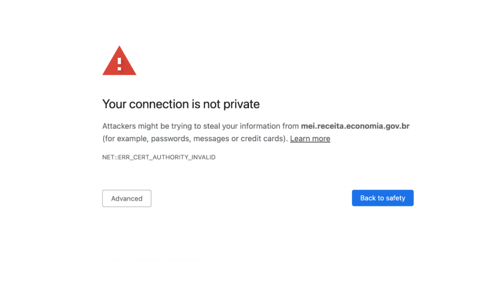The width and height of the screenshot is (503, 298).
Task: Click the word 'Your' in the heading
Action: (114, 104)
